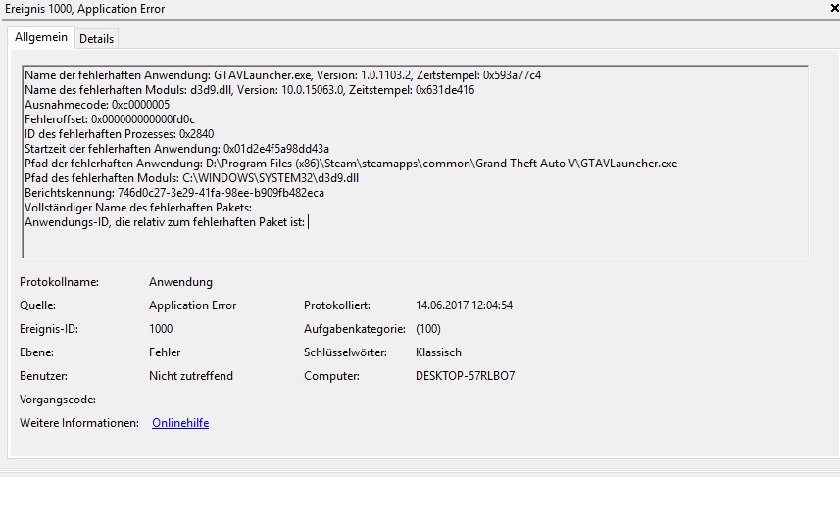The image size is (840, 517).
Task: Click the Aufgabenkategorie value (100)
Action: pyautogui.click(x=428, y=329)
